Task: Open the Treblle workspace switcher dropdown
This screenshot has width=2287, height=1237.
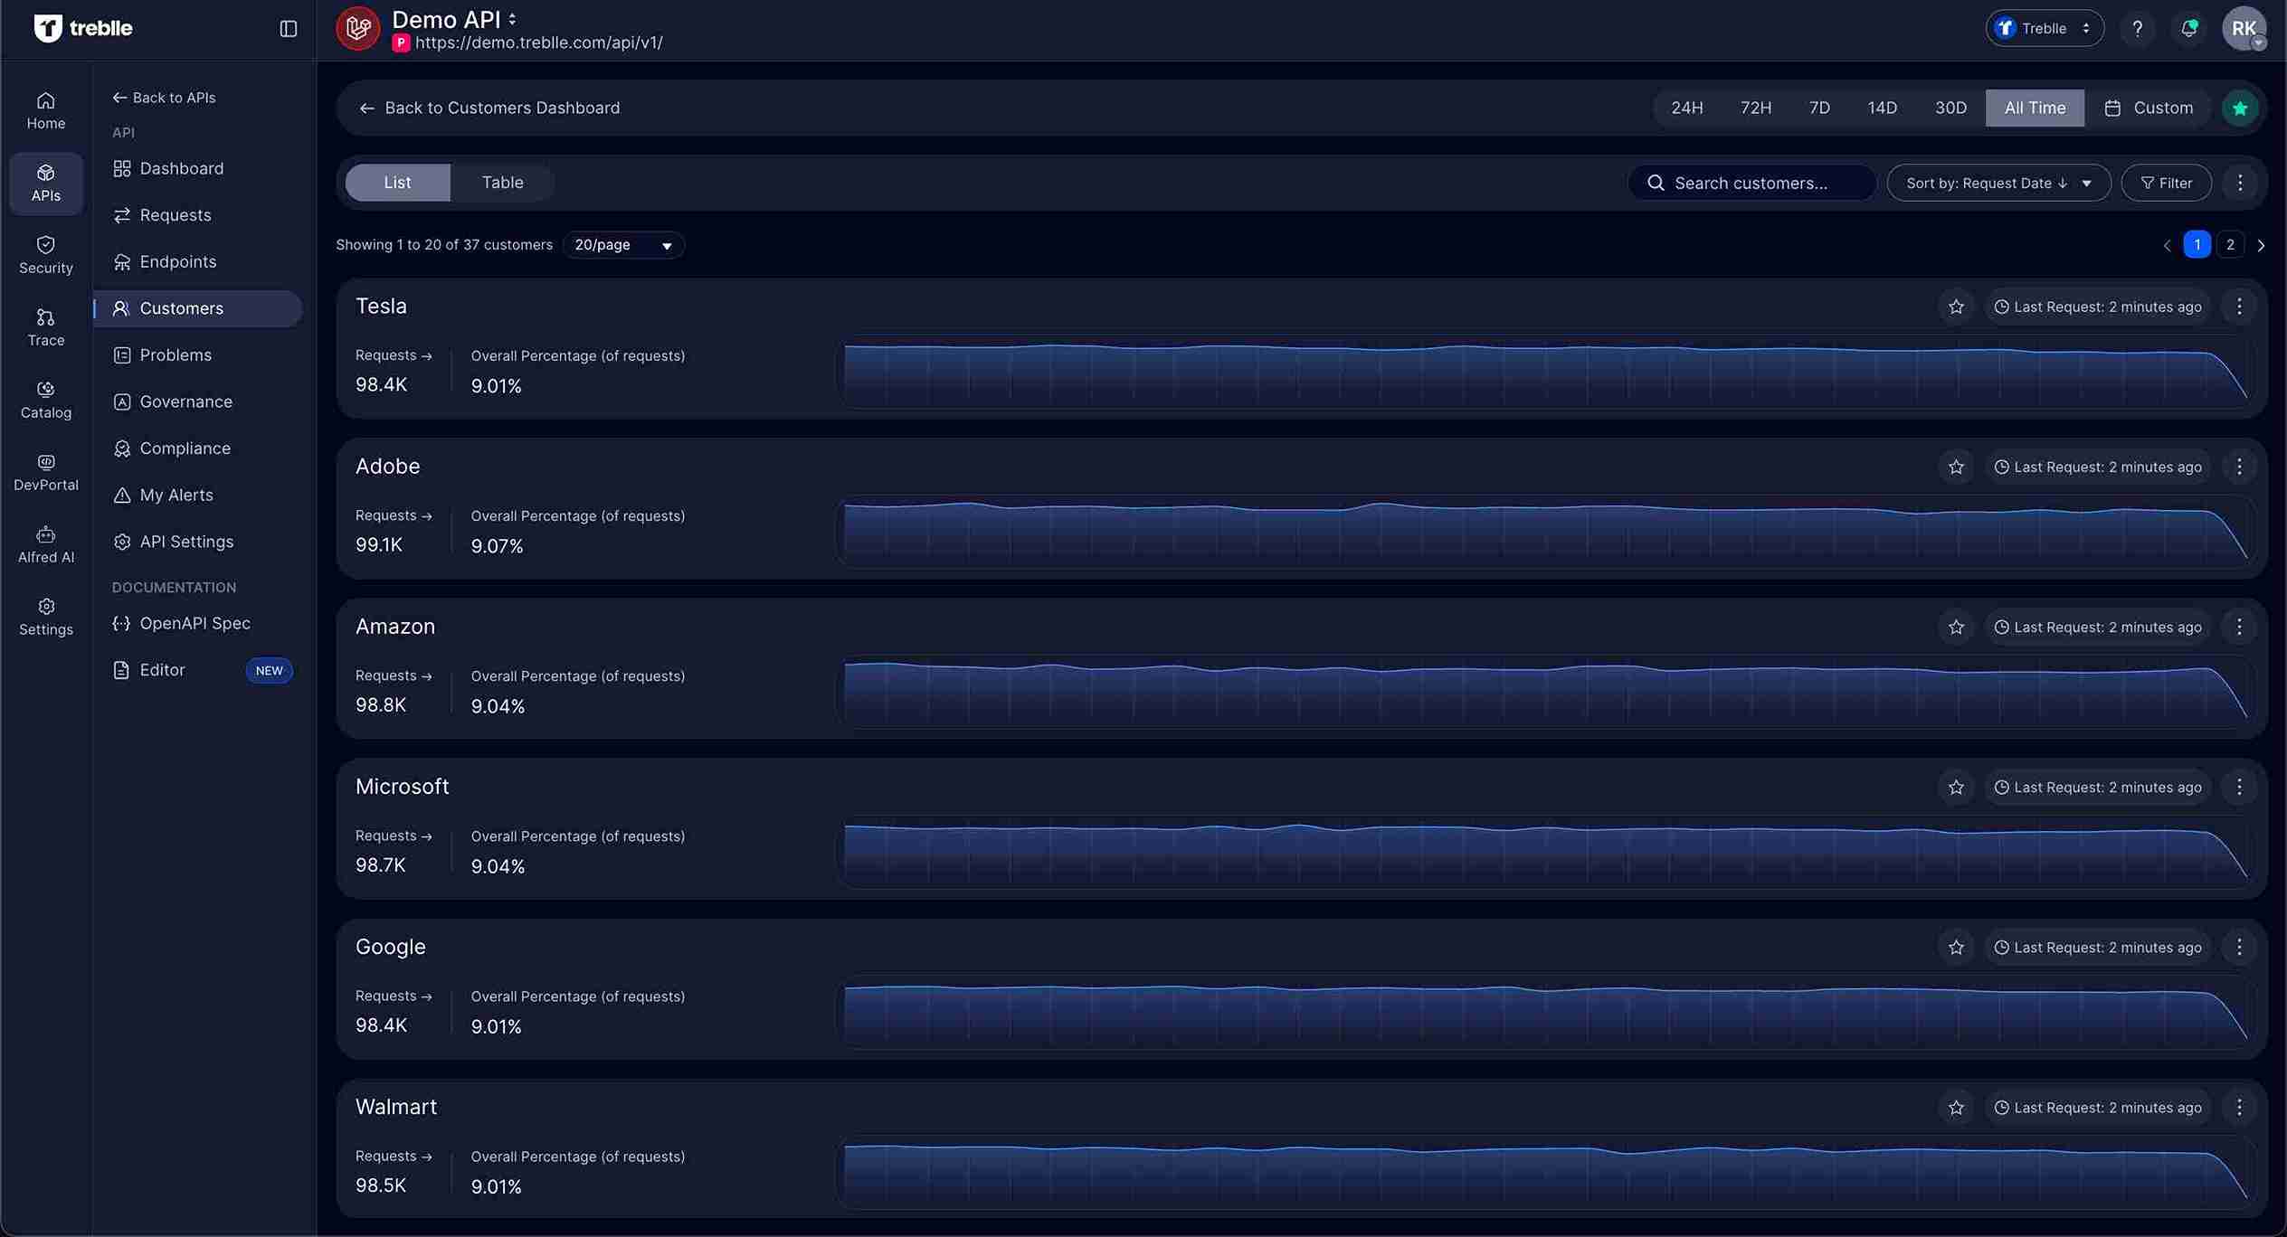Action: (2044, 28)
